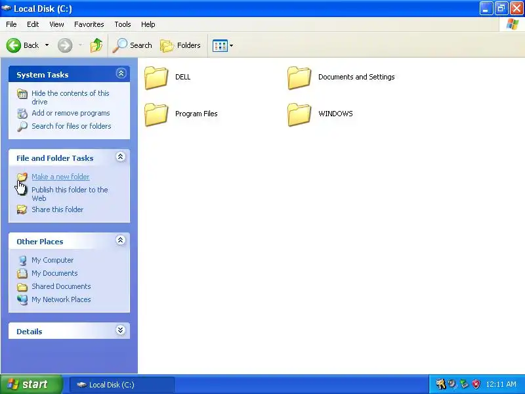Click the My Computer icon

click(22, 261)
